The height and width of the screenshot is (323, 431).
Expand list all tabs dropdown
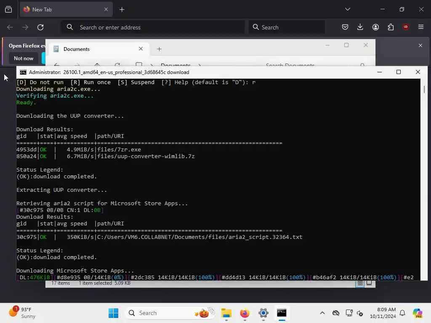tap(348, 9)
